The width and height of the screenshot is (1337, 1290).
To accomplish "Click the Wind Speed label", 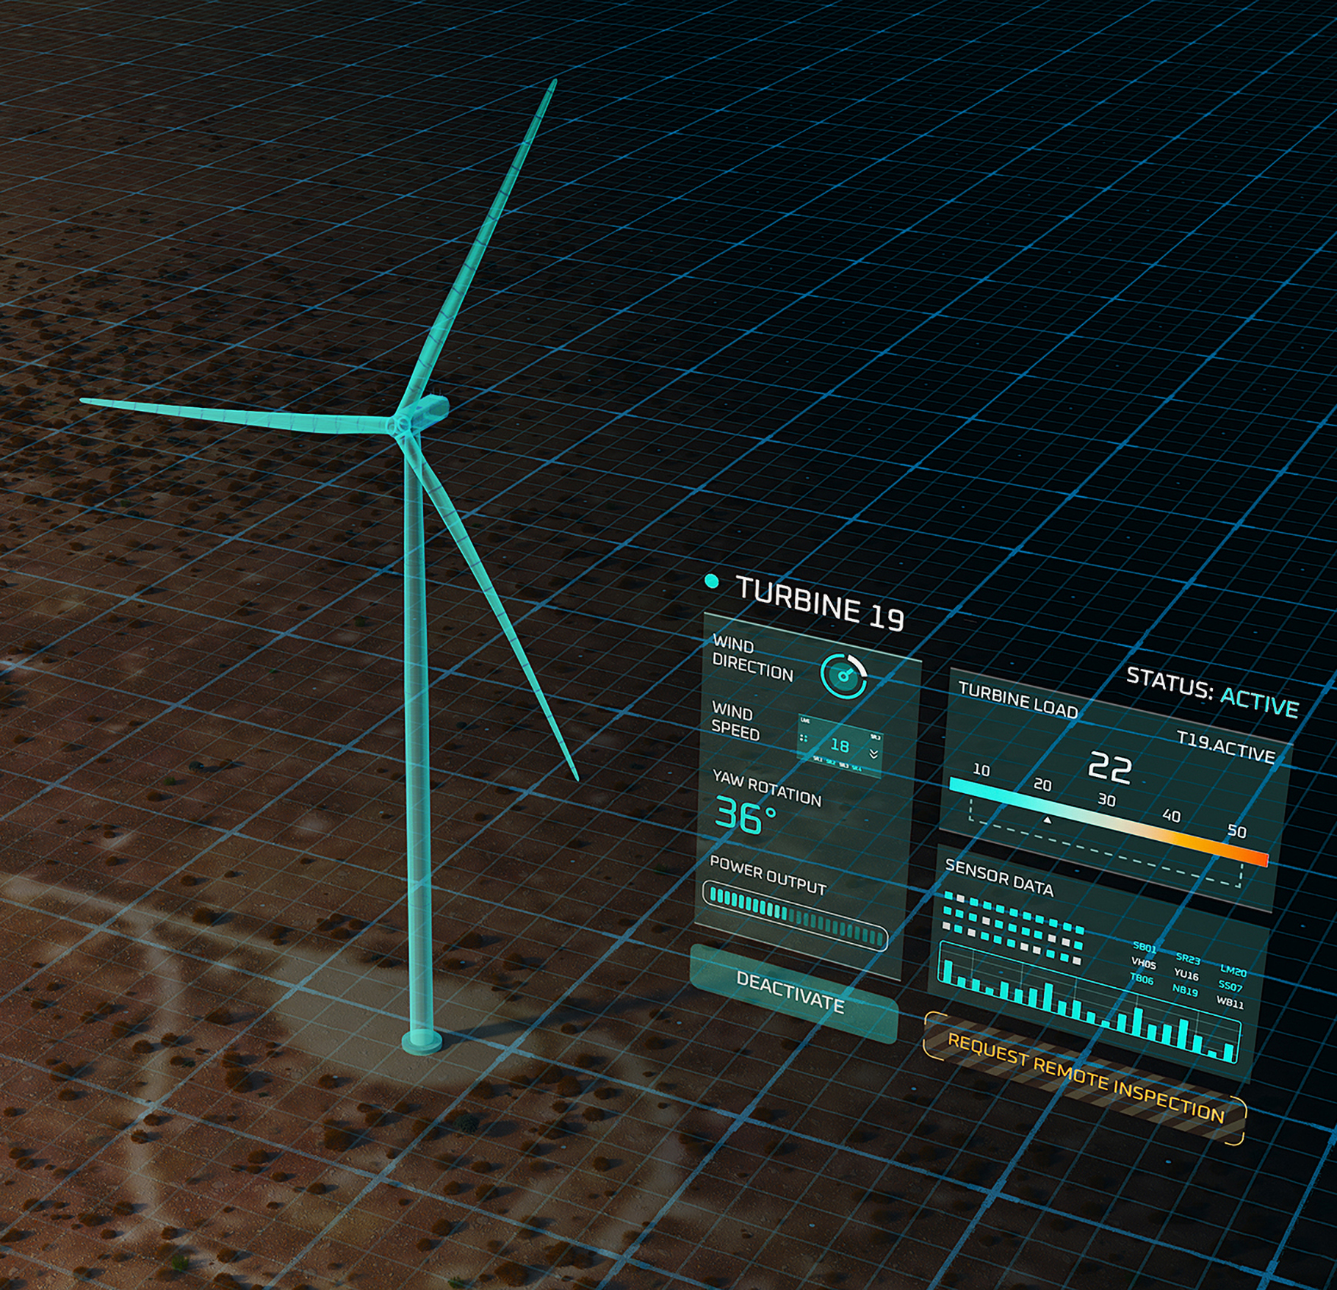I will pos(735,722).
